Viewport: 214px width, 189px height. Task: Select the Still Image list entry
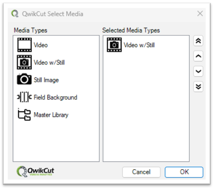click(46, 80)
